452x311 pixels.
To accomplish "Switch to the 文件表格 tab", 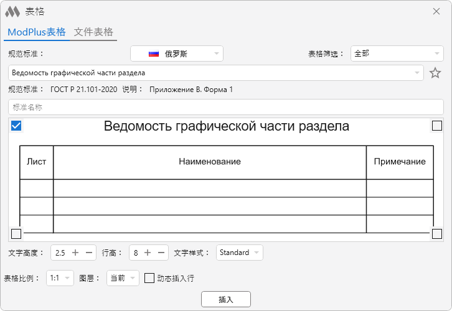I will (x=93, y=32).
